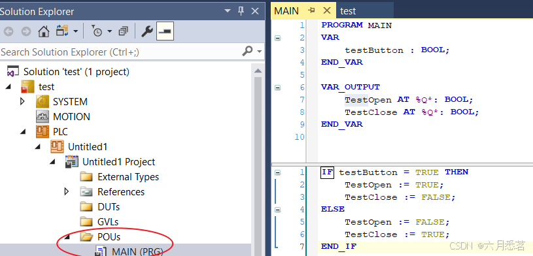The height and width of the screenshot is (256, 533).
Task: Select the test project in tree
Action: click(46, 87)
